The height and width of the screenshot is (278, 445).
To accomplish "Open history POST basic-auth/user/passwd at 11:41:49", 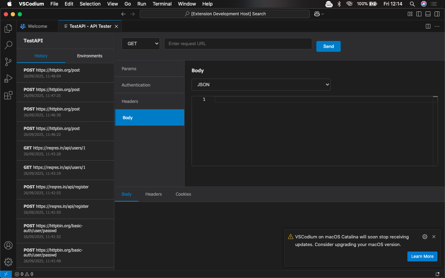I will pyautogui.click(x=65, y=255).
